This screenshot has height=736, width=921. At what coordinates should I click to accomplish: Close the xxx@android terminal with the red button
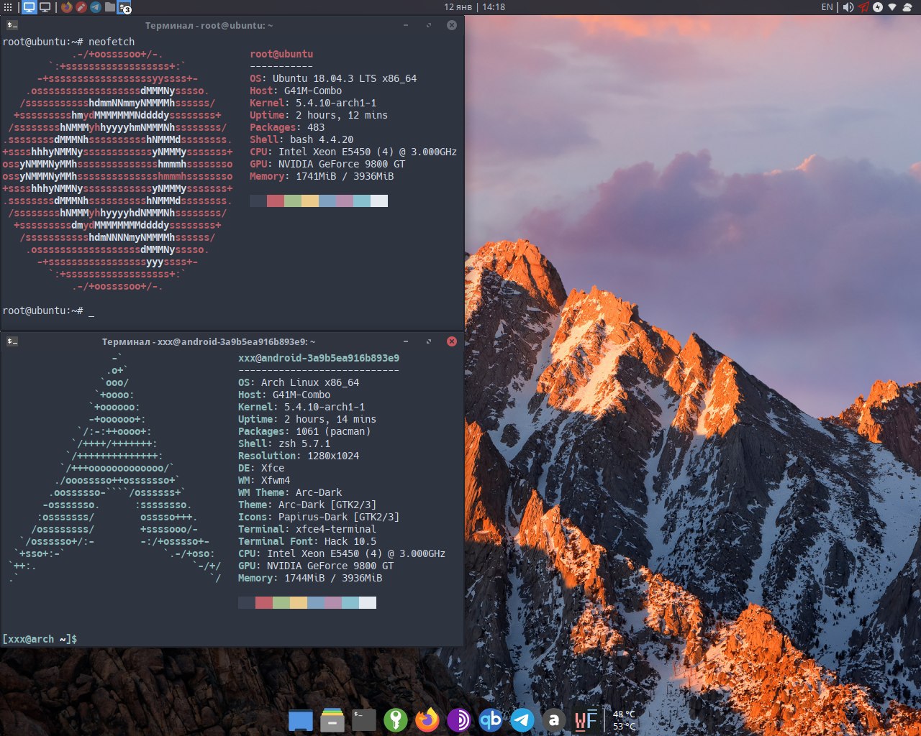click(x=452, y=341)
